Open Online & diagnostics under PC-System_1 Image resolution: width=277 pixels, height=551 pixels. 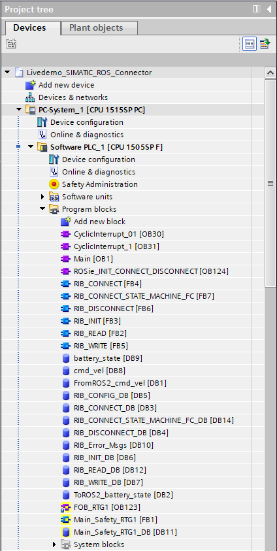tap(87, 135)
